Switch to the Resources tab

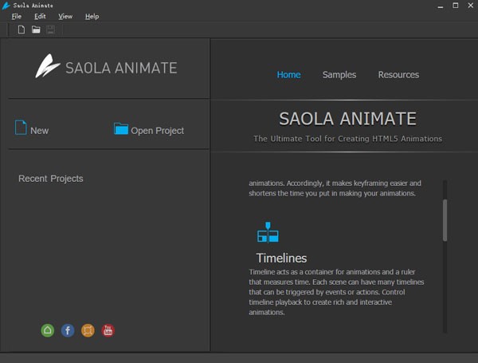398,75
